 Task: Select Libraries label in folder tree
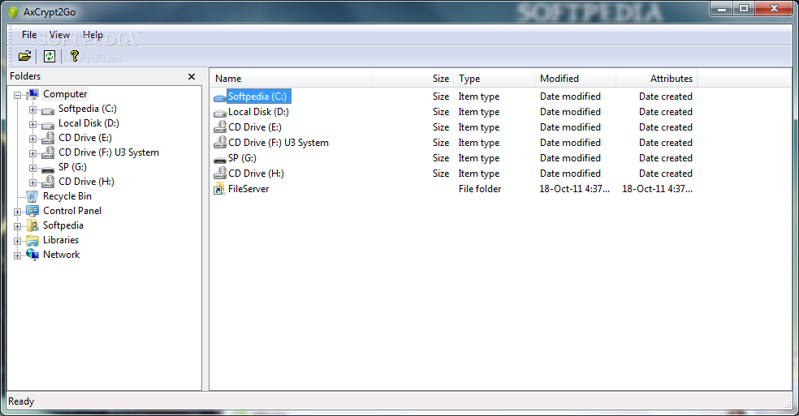(x=61, y=240)
